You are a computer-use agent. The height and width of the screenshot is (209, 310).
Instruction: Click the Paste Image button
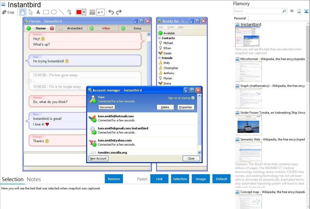(201, 179)
